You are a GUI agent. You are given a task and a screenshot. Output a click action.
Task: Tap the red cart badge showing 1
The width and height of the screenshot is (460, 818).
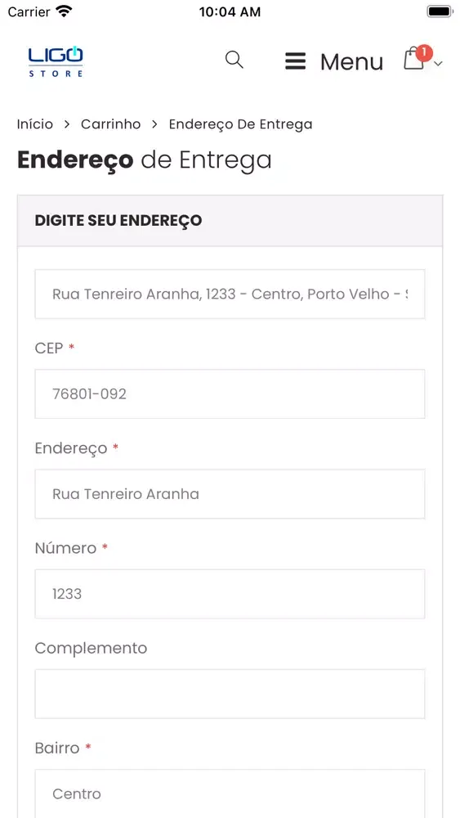(424, 52)
